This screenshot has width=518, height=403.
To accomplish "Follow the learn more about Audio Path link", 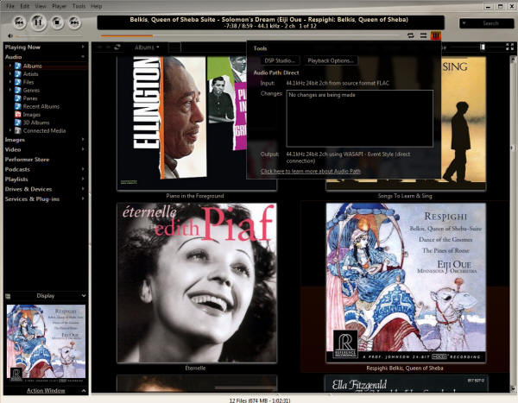I will point(311,171).
